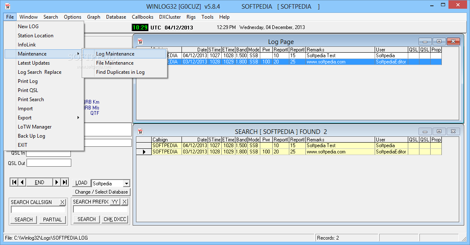Viewport: 470px width, 245px height.
Task: Click the PARTIAL search button
Action: (53, 220)
